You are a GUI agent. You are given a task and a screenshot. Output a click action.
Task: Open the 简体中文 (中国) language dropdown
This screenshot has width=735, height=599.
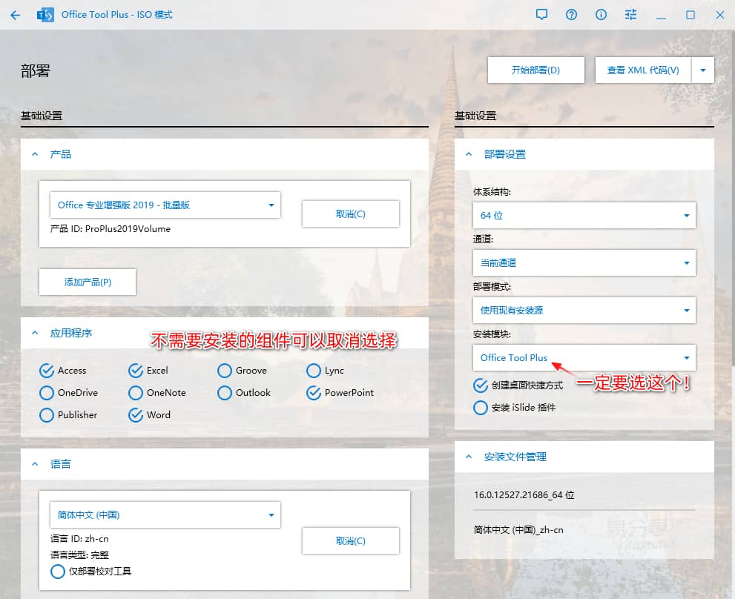coord(165,515)
